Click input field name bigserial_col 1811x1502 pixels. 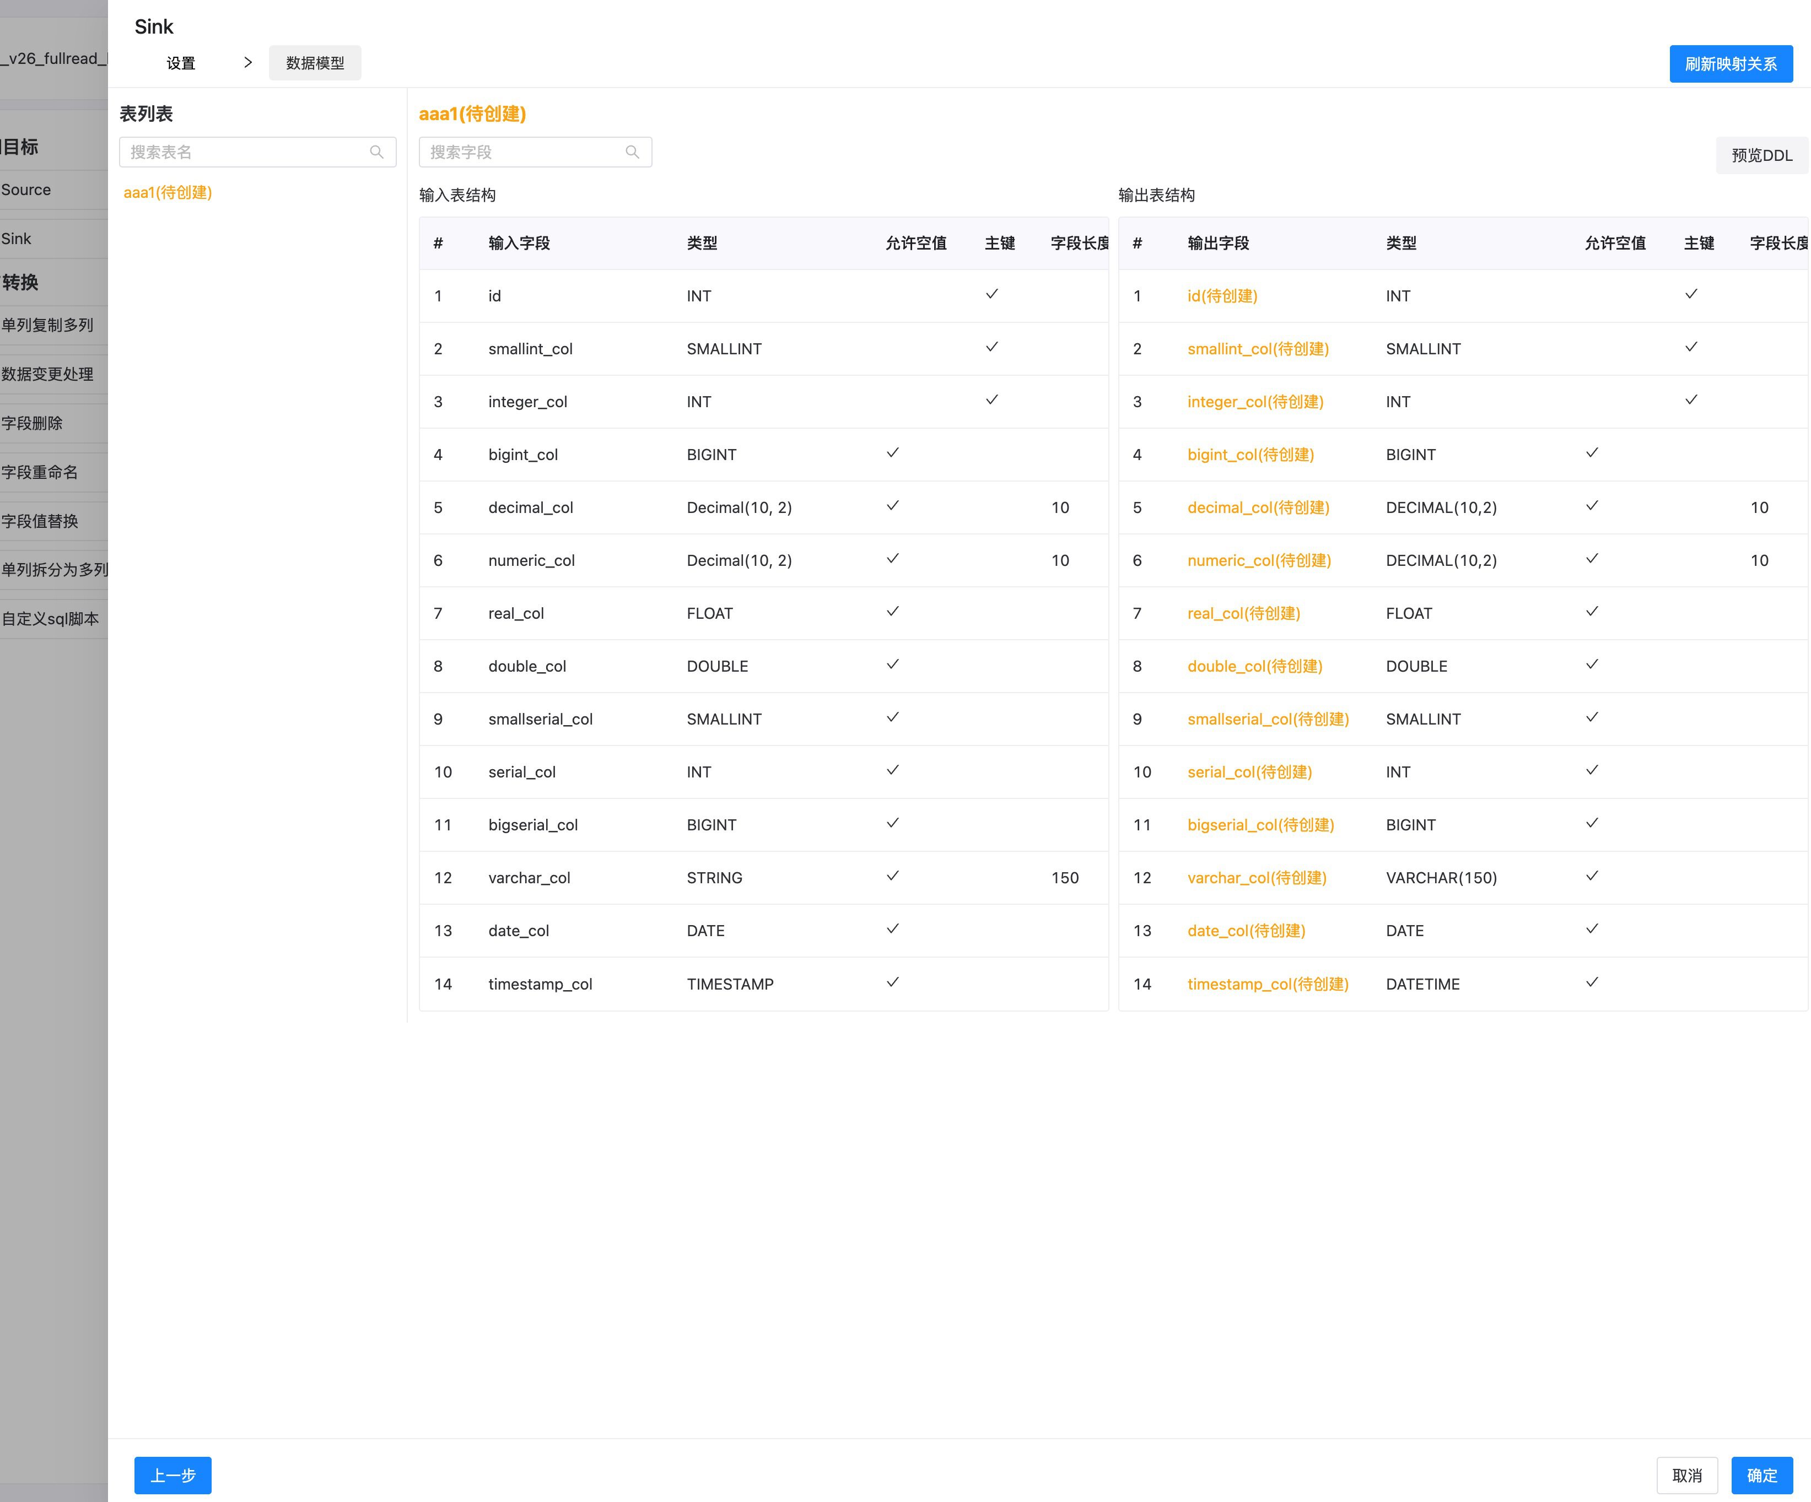click(x=533, y=824)
